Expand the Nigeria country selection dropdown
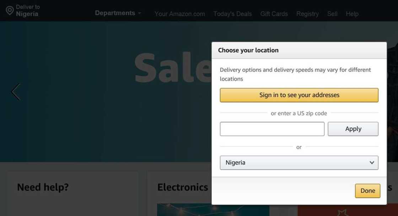This screenshot has width=398, height=216. click(299, 162)
